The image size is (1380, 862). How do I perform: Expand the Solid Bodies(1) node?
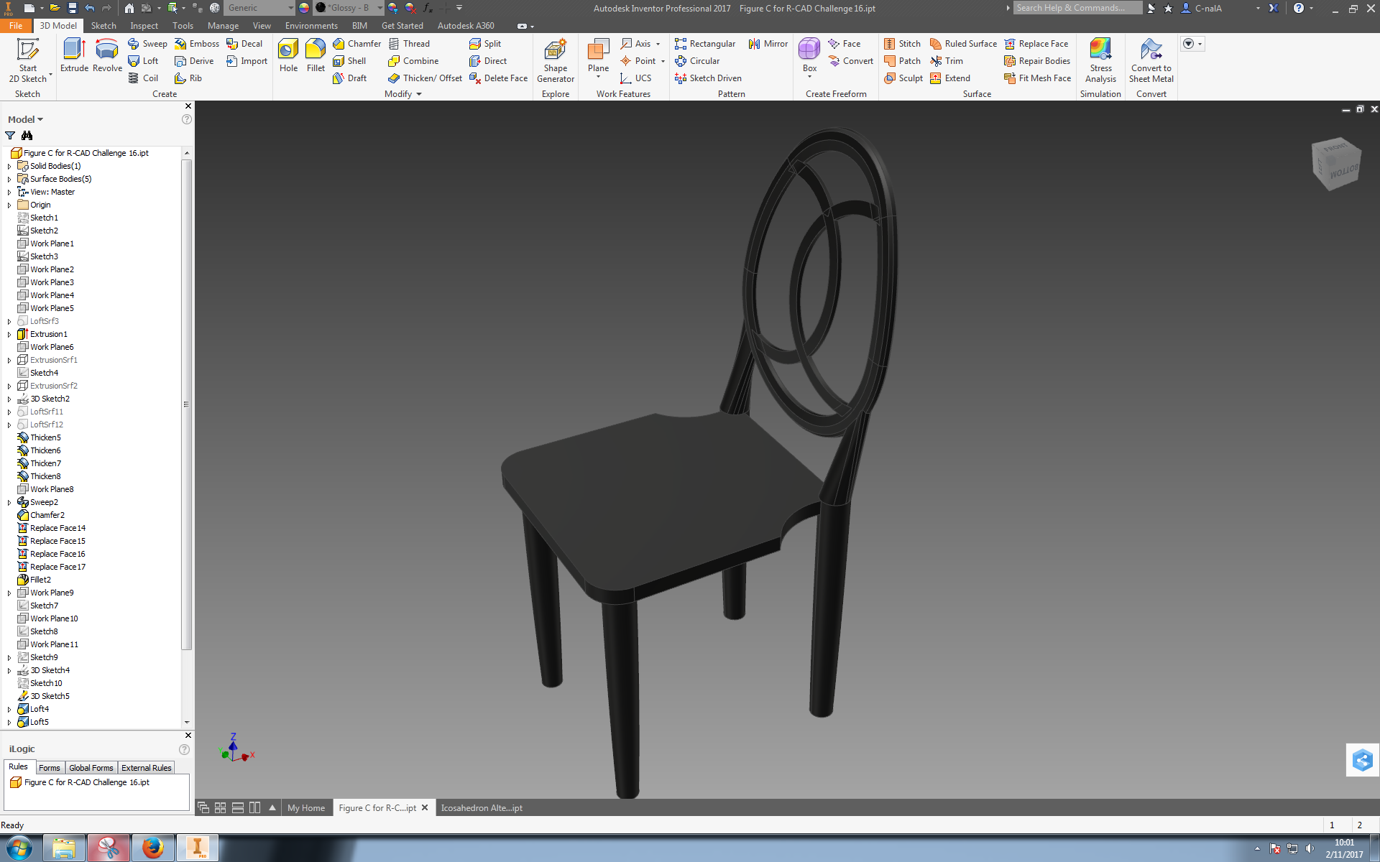(9, 166)
